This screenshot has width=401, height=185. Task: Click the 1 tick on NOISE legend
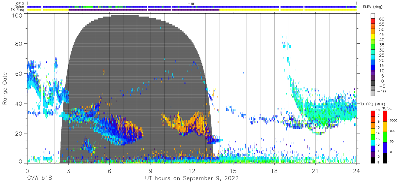tap(390, 162)
